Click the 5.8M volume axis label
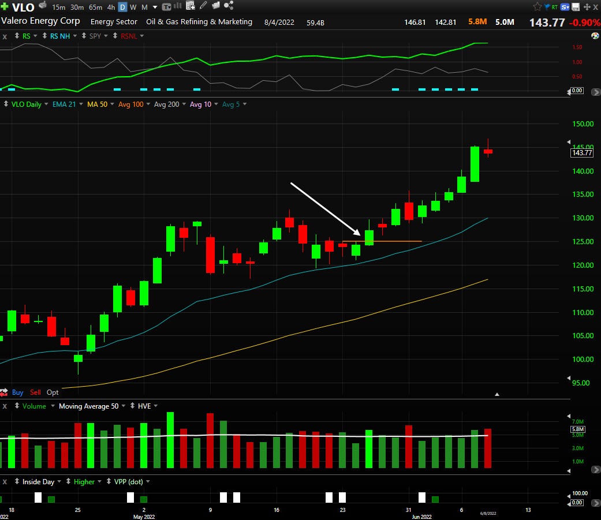 pyautogui.click(x=578, y=429)
